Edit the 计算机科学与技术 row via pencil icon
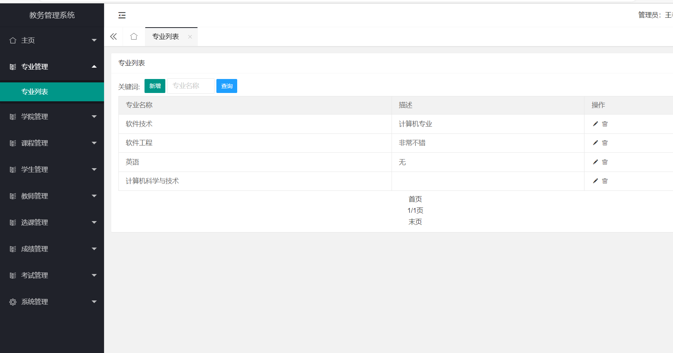The width and height of the screenshot is (673, 353). pyautogui.click(x=595, y=181)
